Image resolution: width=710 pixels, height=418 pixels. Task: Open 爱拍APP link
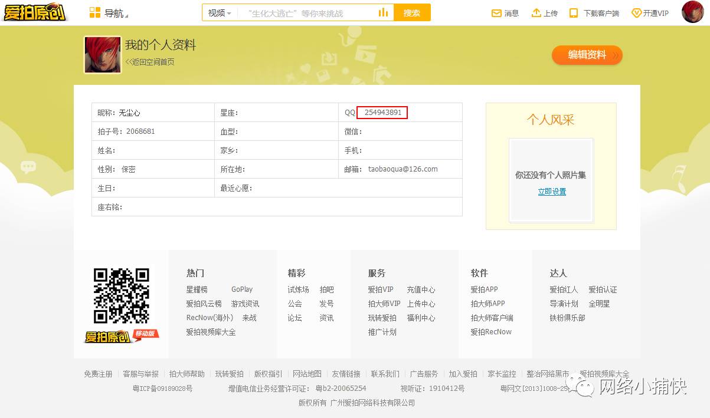tap(485, 289)
